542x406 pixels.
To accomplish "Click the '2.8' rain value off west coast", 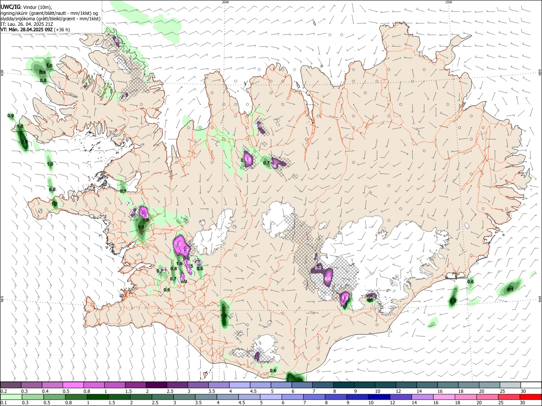I will click(24, 142).
